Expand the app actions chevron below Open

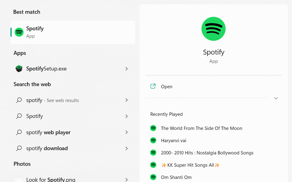point(276,98)
